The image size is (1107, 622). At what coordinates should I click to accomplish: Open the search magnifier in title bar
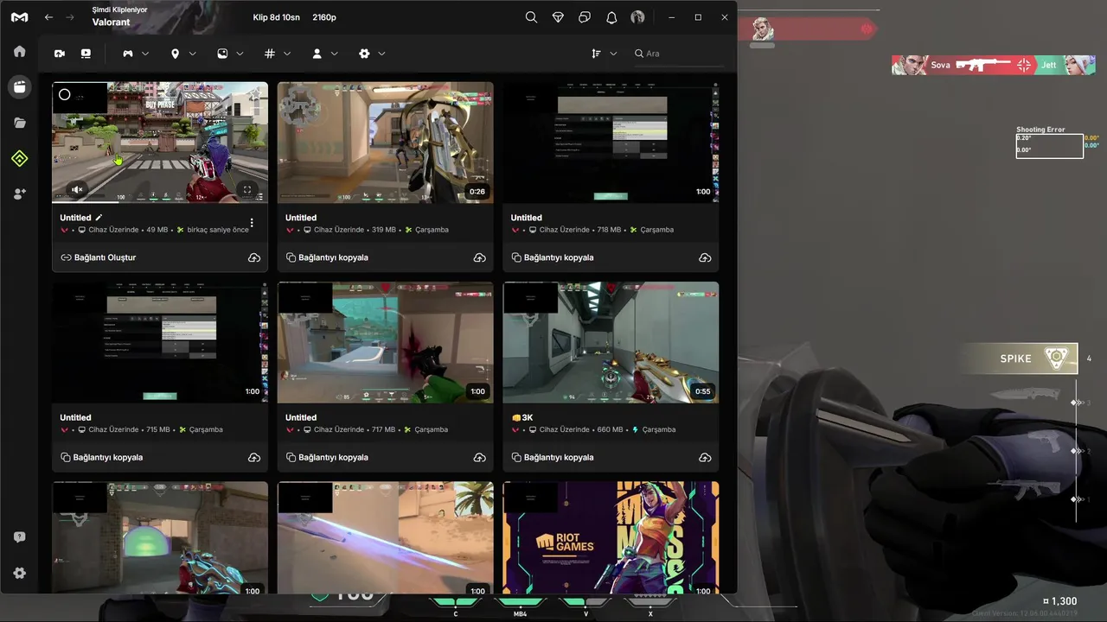pyautogui.click(x=531, y=17)
